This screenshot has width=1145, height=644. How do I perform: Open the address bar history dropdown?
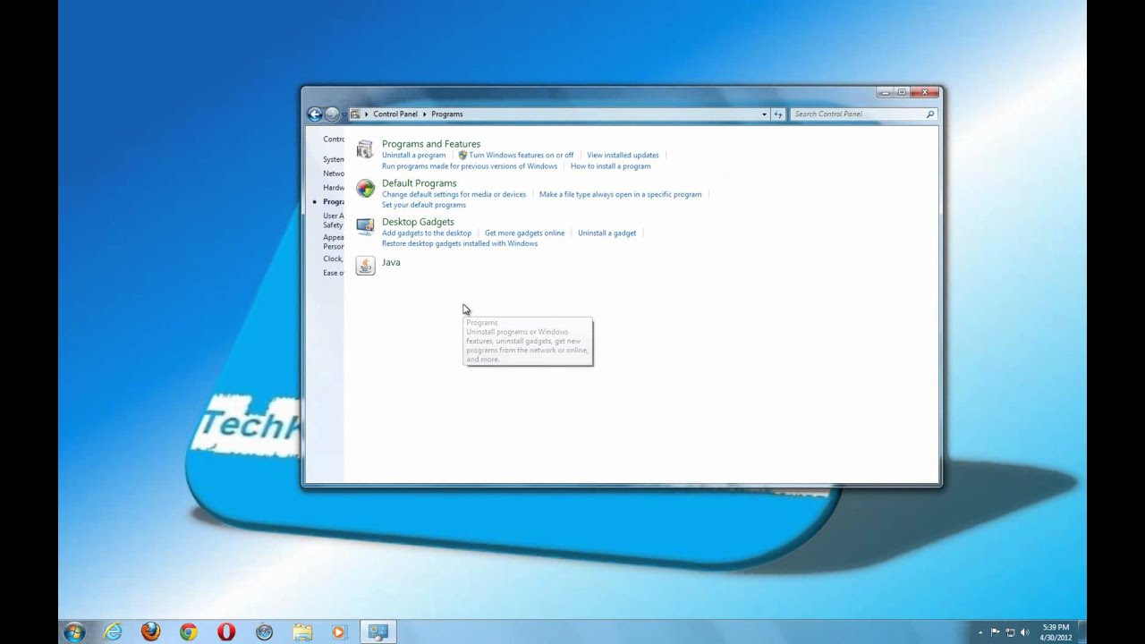tap(764, 114)
